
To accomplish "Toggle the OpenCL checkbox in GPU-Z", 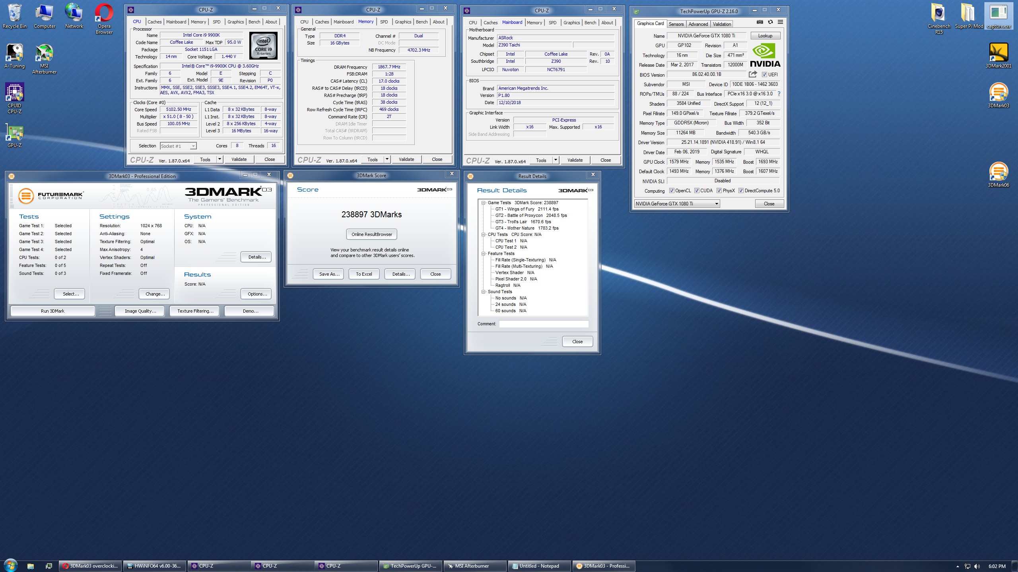I will [672, 191].
